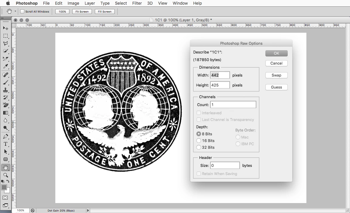Confirm Raw Options with OK

point(276,53)
